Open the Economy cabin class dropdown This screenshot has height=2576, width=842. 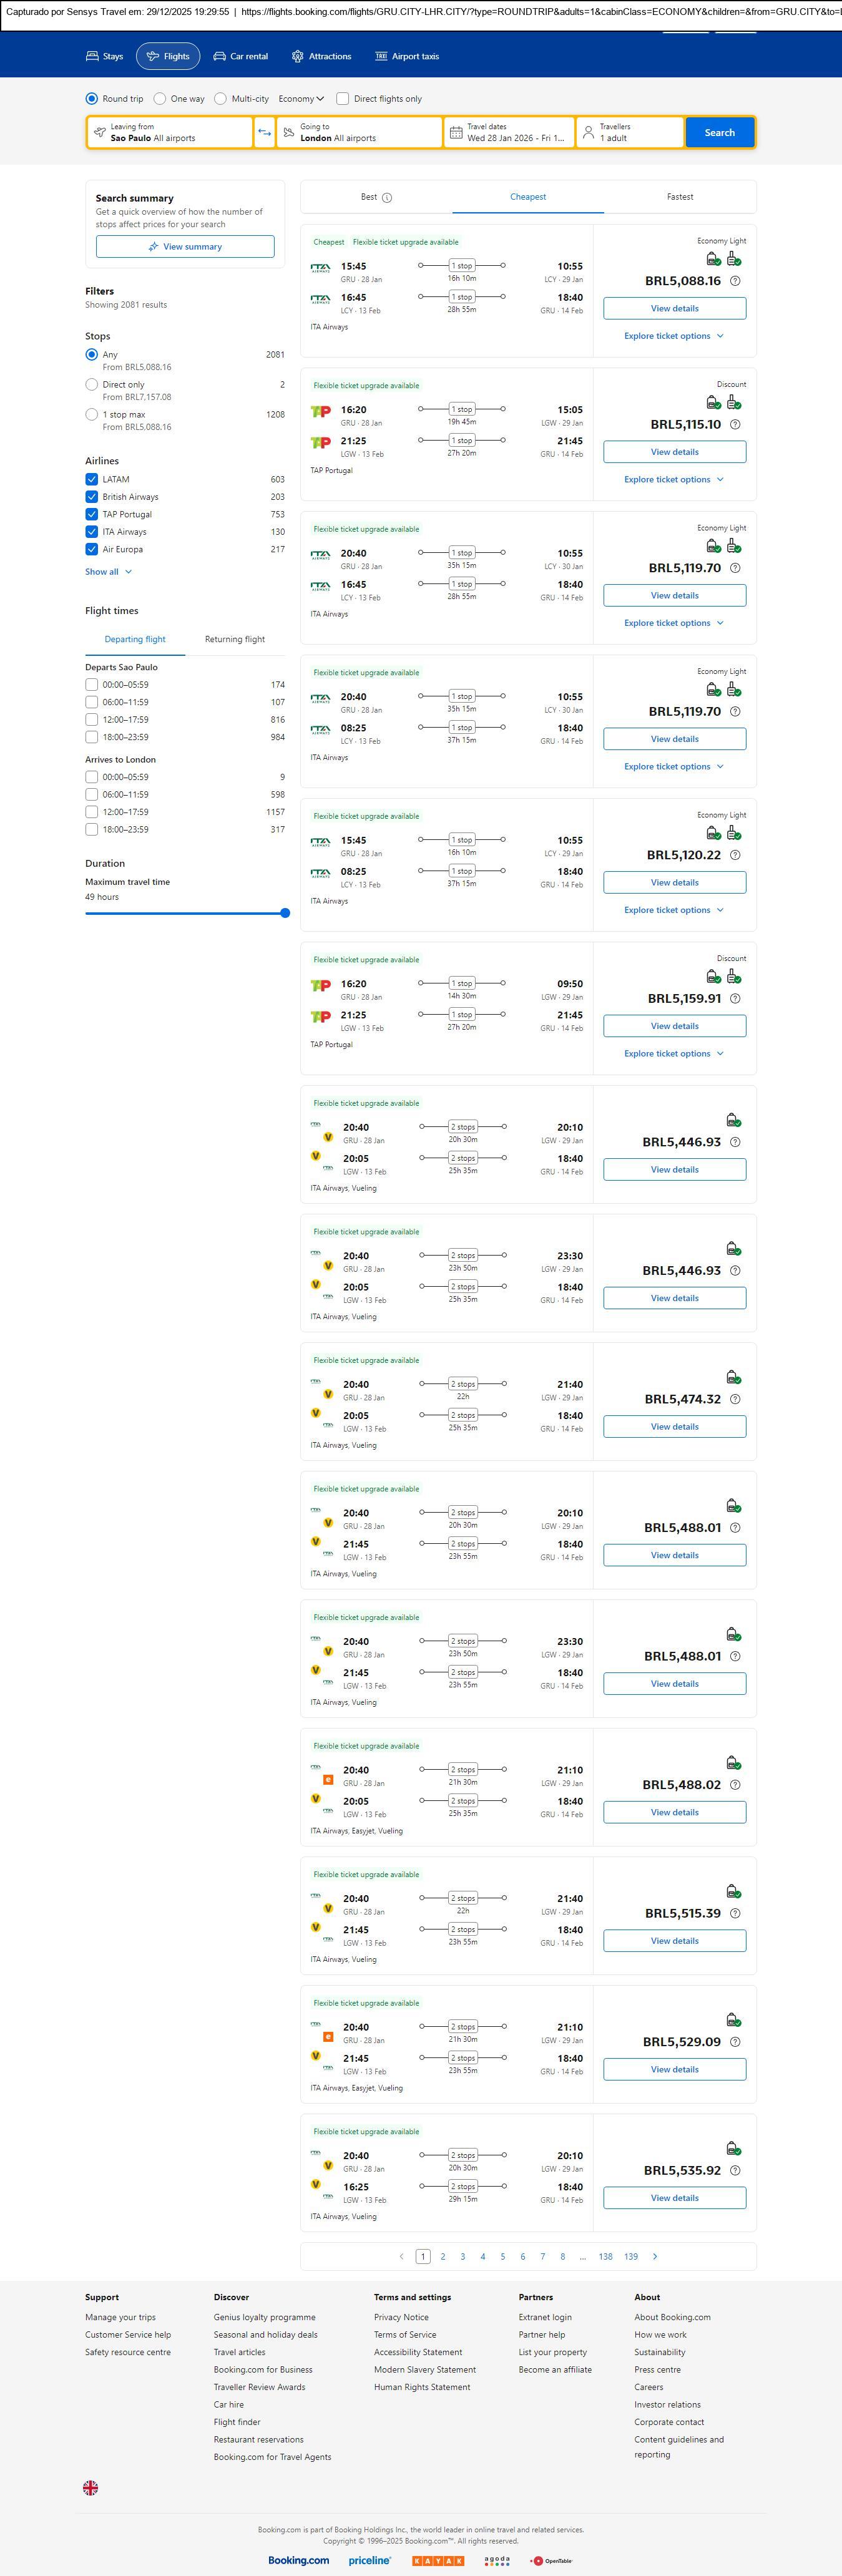coord(301,99)
